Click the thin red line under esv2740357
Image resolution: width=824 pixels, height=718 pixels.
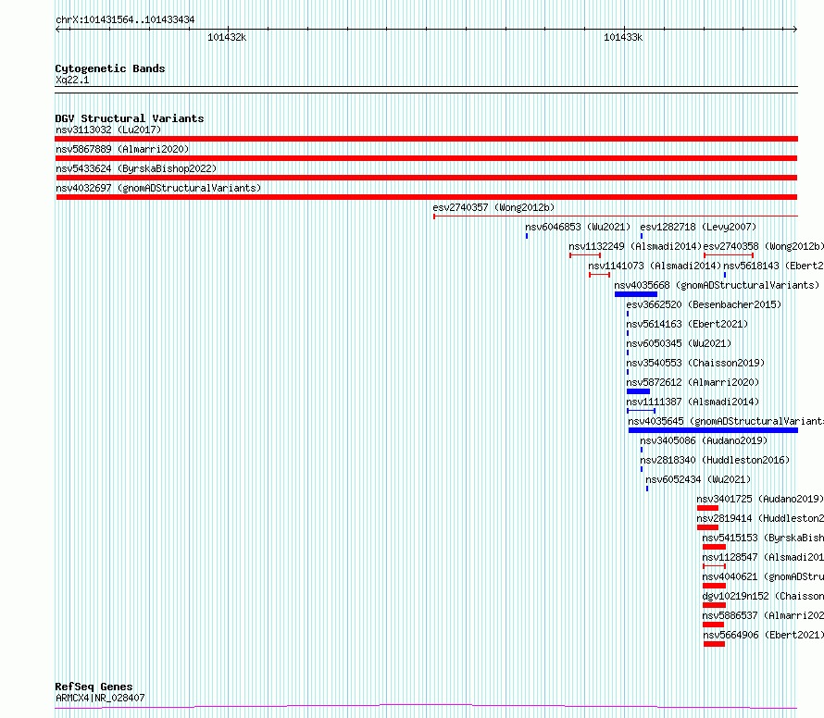(616, 216)
